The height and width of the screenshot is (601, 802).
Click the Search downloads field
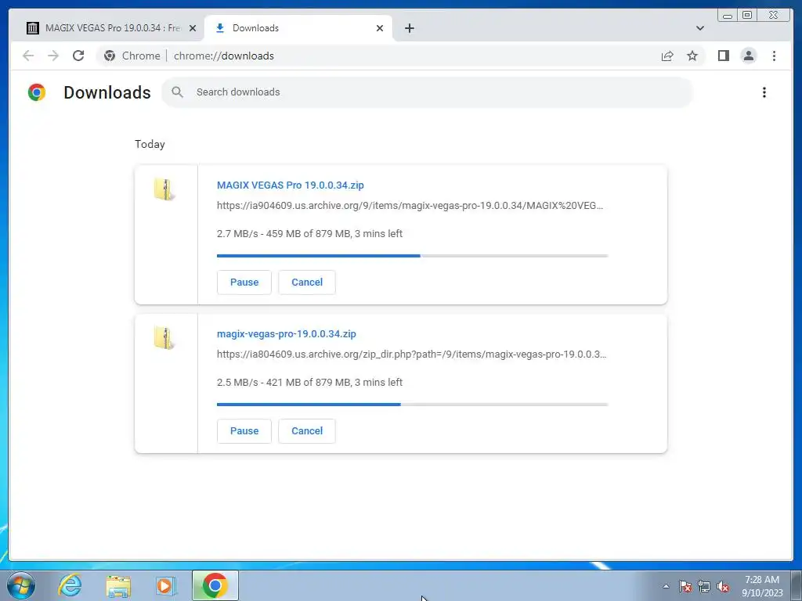point(427,92)
